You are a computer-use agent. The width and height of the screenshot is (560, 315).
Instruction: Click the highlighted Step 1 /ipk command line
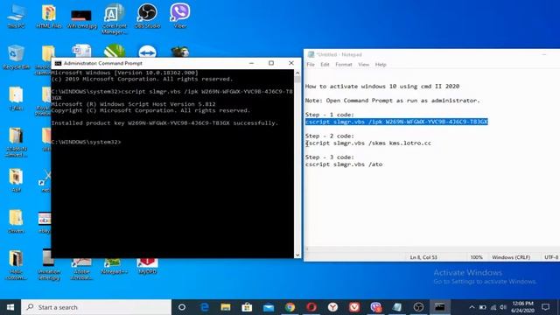click(x=396, y=122)
